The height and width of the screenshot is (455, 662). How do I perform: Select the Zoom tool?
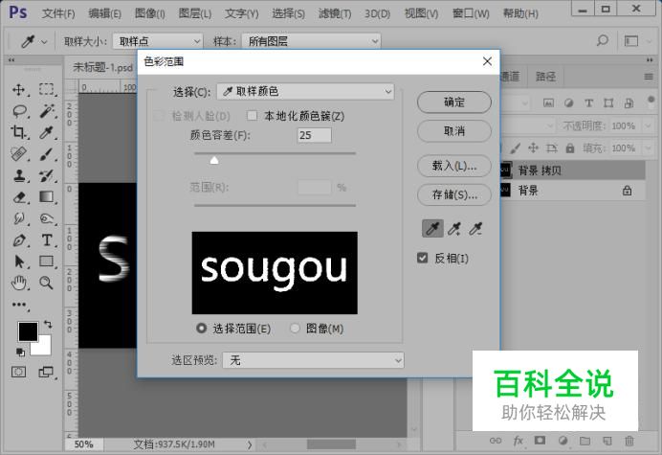coord(47,283)
